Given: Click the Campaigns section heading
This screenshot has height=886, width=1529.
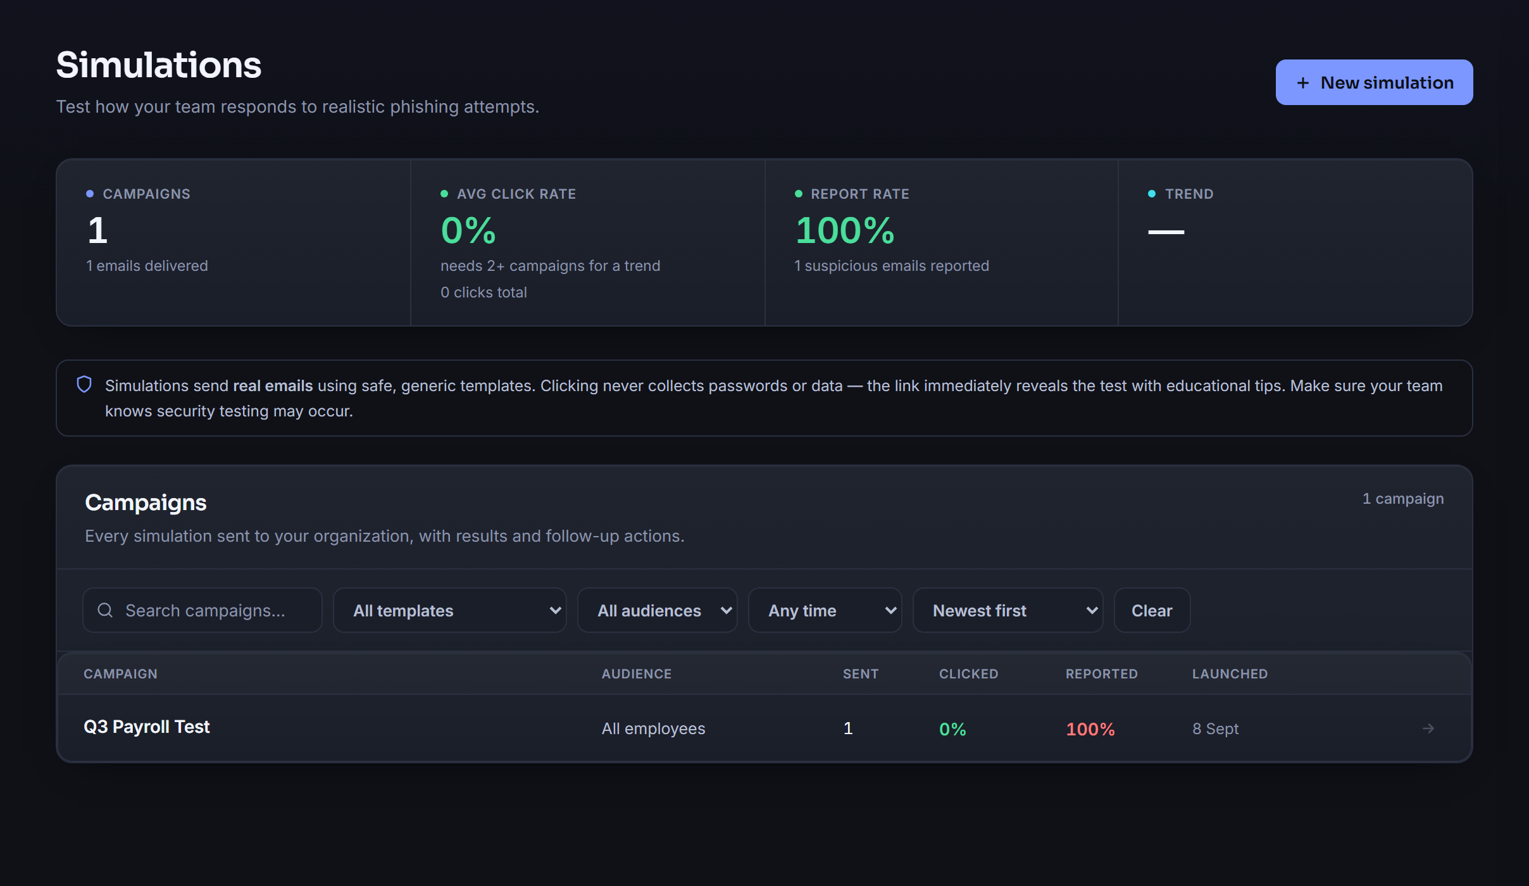Looking at the screenshot, I should tap(146, 502).
